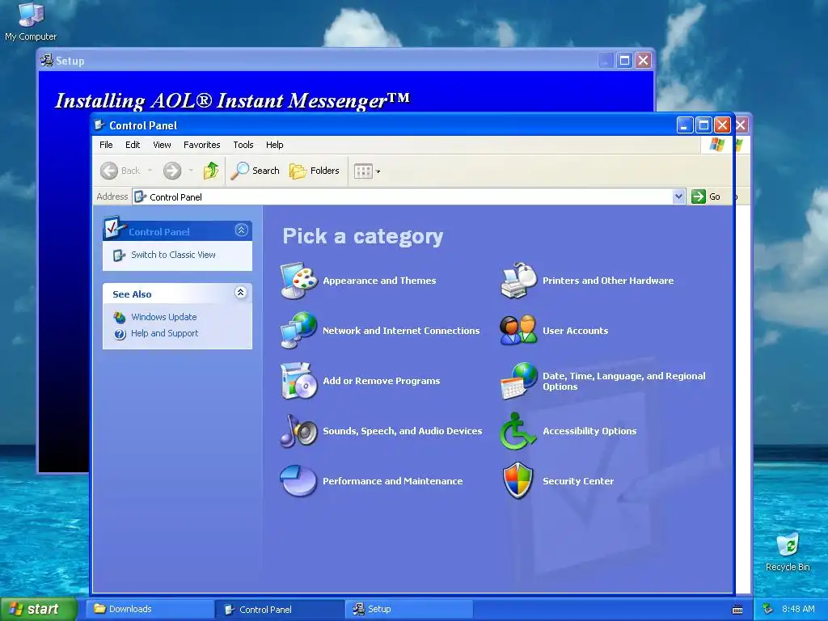Click the Help and Support question icon

(120, 334)
